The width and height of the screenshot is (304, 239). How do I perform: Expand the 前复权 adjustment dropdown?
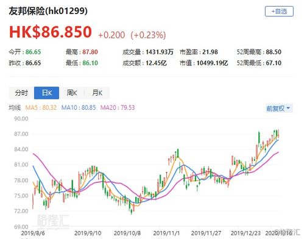tap(279, 109)
